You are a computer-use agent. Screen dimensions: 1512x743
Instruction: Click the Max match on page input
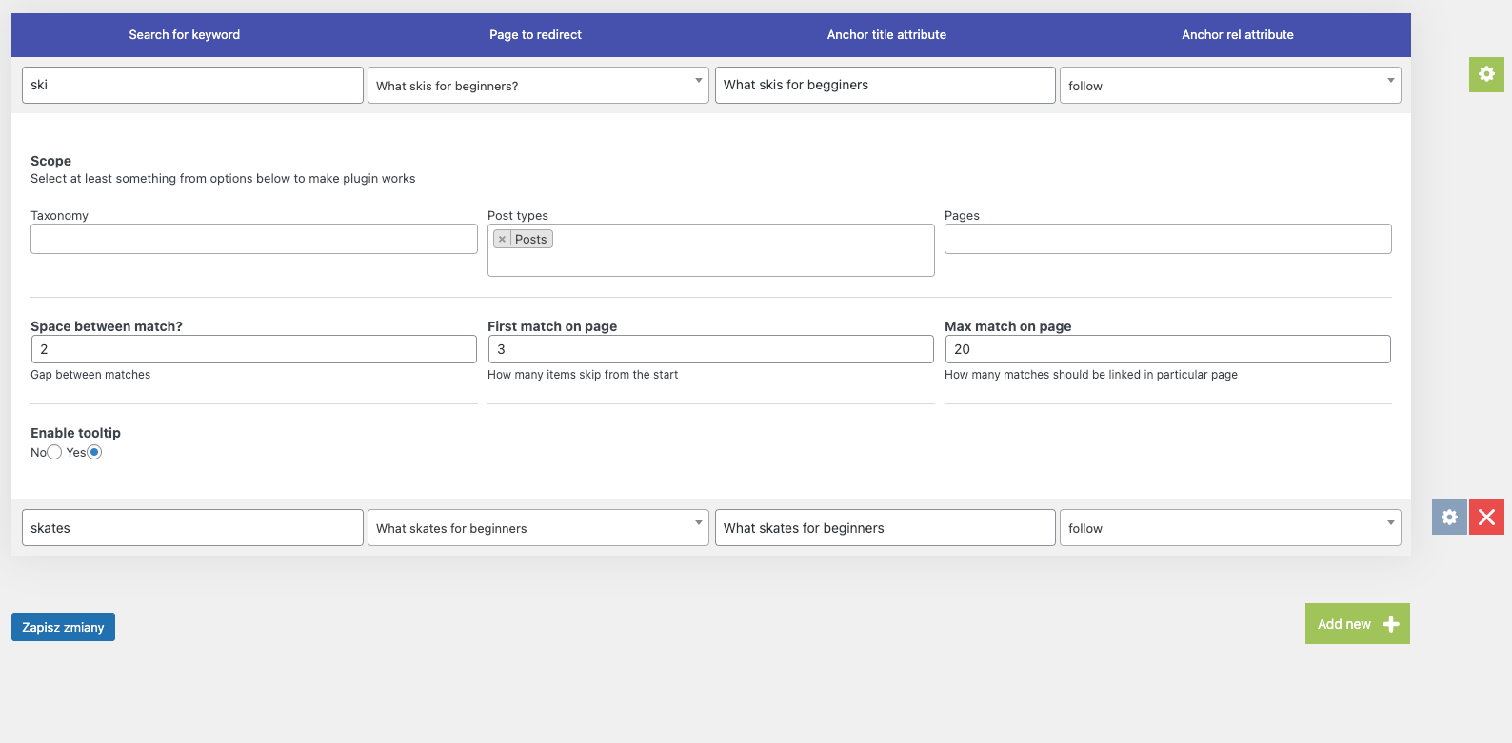[1168, 349]
